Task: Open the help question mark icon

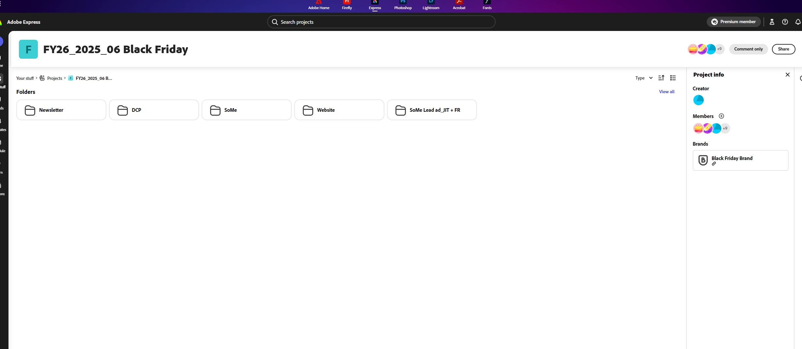Action: 785,22
